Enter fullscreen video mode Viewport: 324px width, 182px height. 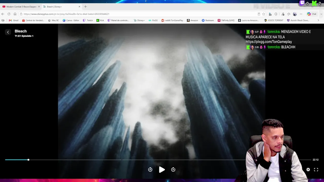(x=316, y=170)
